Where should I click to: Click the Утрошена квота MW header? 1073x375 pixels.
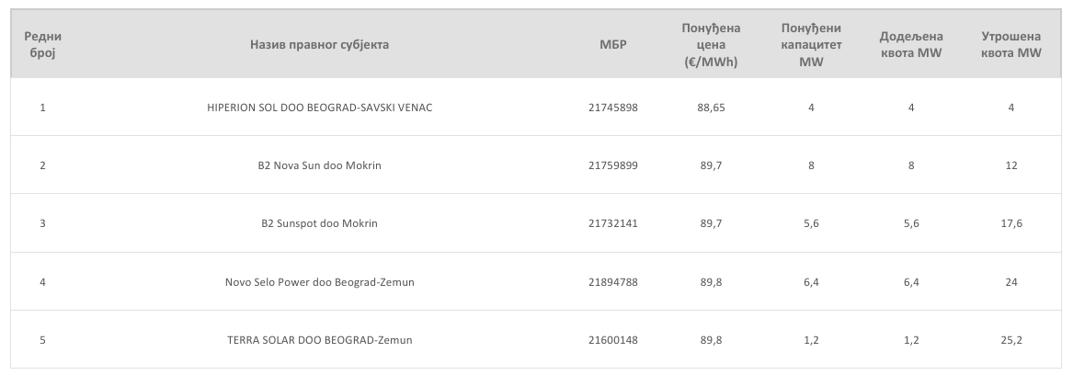1010,45
